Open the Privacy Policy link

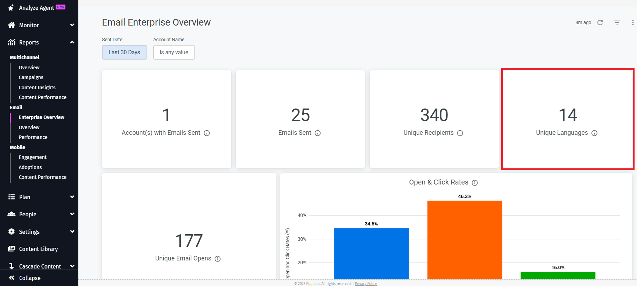tap(366, 284)
